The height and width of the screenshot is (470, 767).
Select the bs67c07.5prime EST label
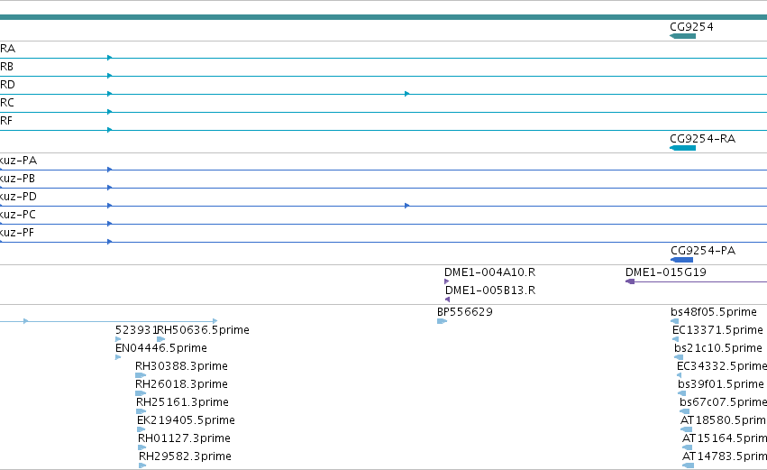[723, 402]
